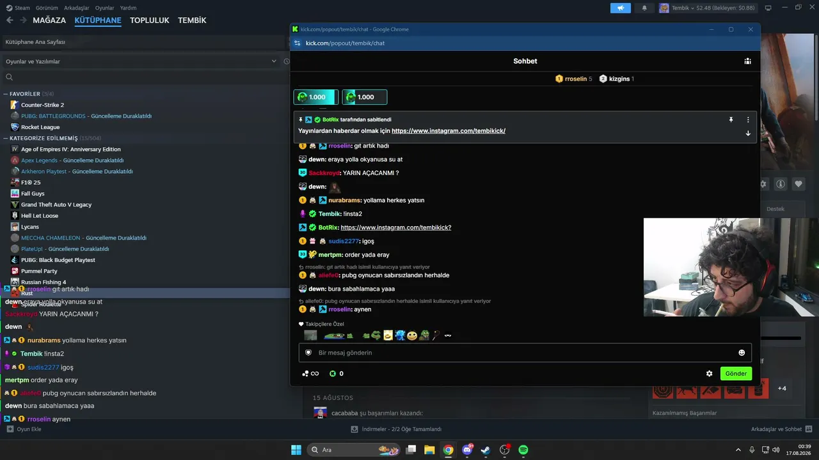
Task: Click Oyun Ekle at the bottom of Steam
Action: coord(24,429)
